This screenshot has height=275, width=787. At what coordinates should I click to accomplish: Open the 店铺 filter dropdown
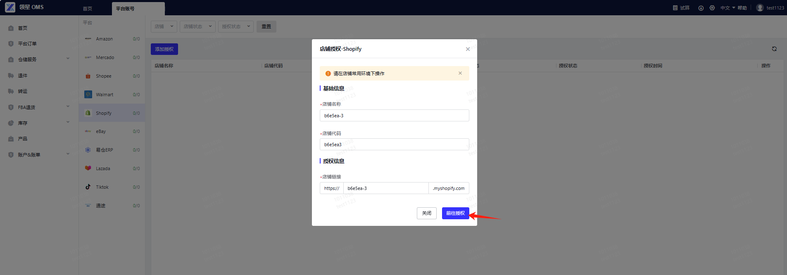point(164,26)
